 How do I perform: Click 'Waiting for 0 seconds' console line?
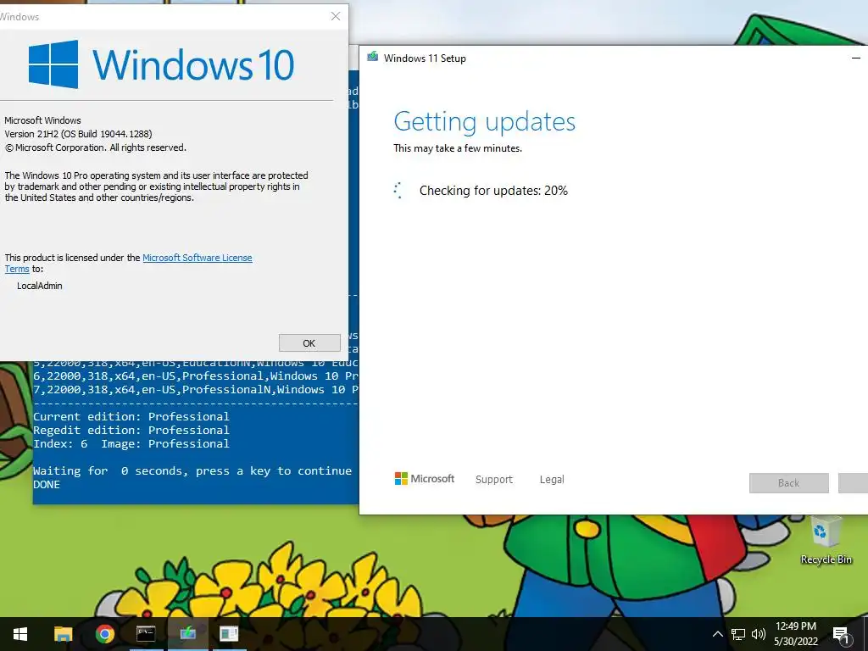click(x=192, y=471)
